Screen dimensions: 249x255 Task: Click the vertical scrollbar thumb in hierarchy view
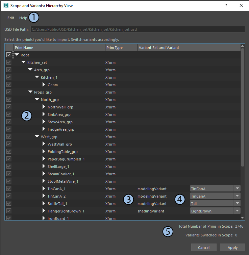click(x=243, y=107)
